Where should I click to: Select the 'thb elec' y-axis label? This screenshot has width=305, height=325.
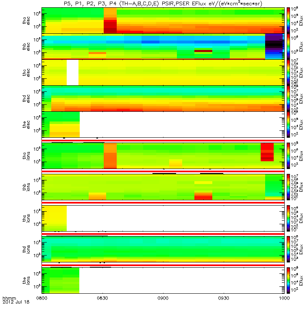[26, 46]
